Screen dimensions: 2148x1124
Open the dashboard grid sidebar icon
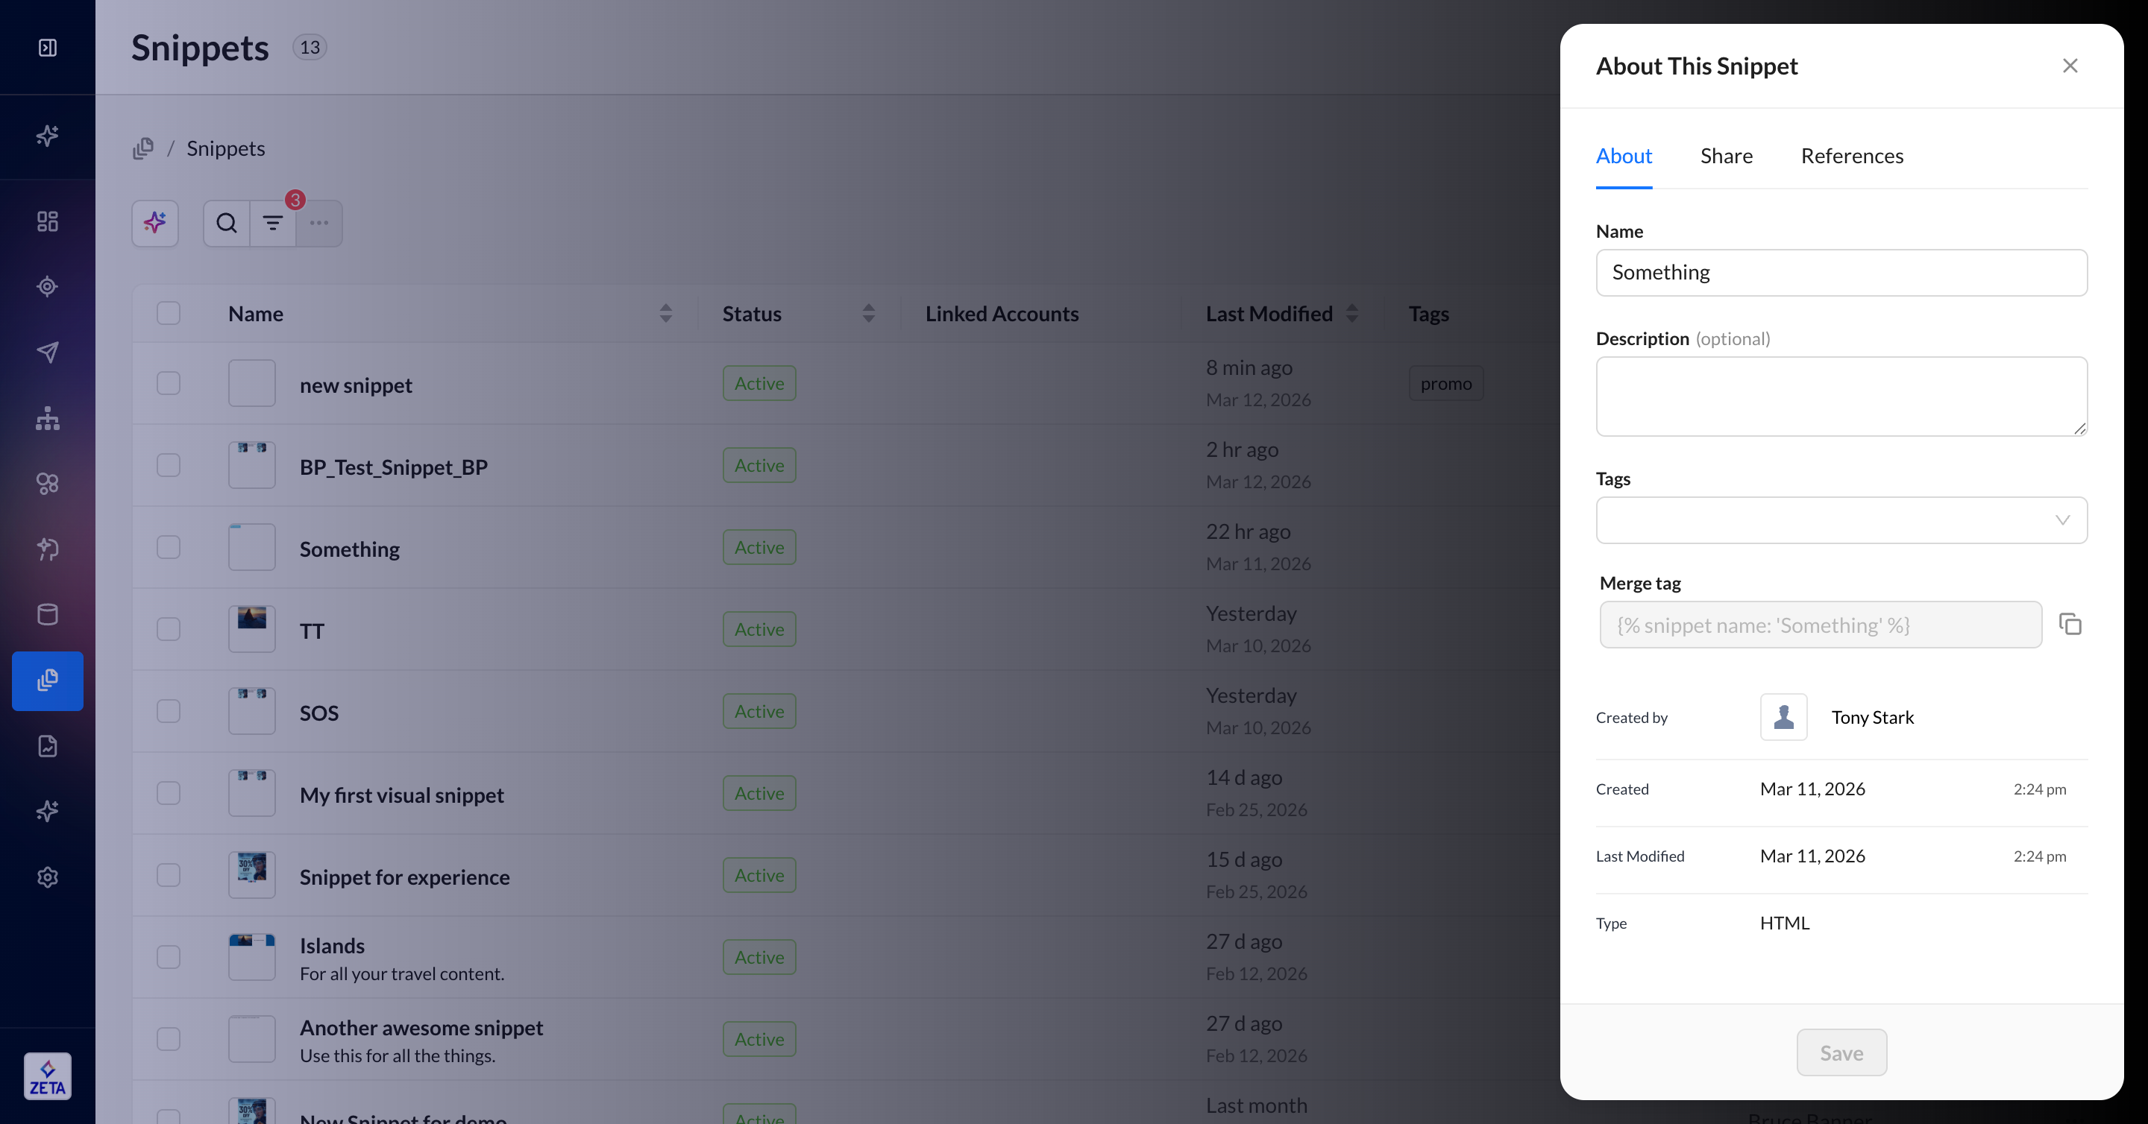48,221
